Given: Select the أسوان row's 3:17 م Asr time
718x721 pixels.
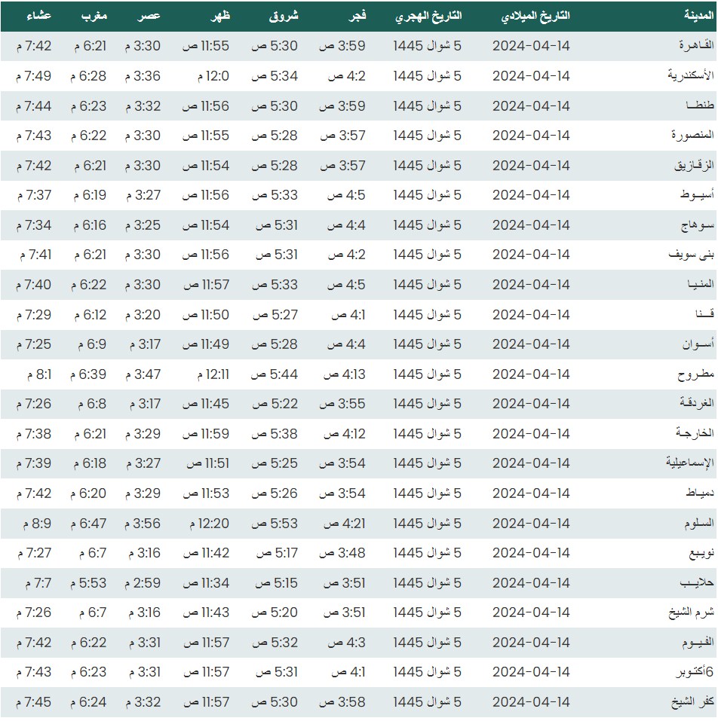Looking at the screenshot, I should coord(142,344).
